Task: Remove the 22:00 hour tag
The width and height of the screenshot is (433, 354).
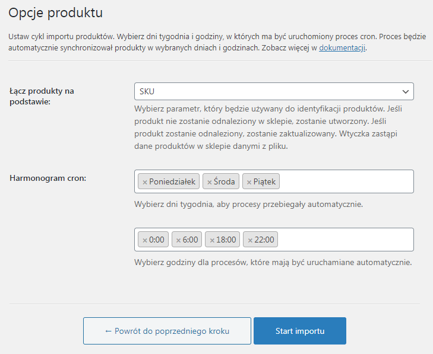Action: [x=250, y=240]
